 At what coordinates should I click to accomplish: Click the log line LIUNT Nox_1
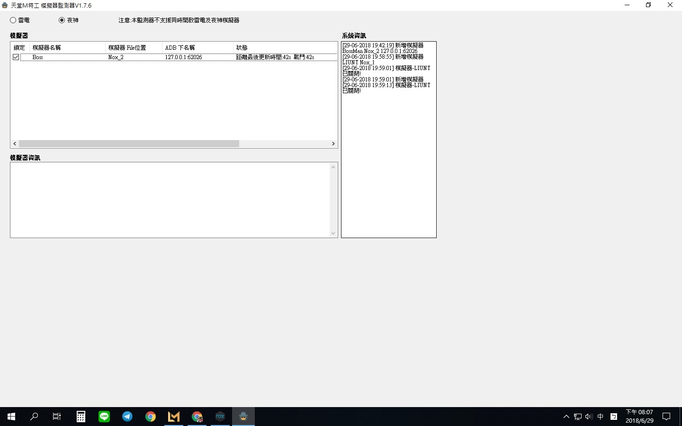pos(359,62)
